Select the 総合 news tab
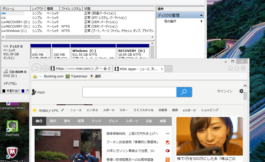265x162 pixels. tap(39, 121)
